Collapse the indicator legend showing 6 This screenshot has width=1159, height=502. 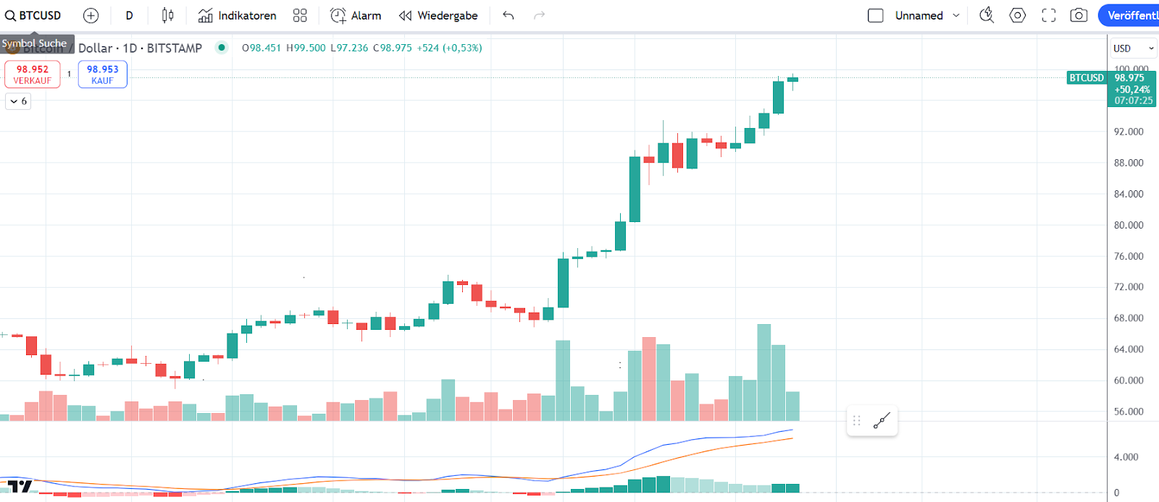click(18, 101)
